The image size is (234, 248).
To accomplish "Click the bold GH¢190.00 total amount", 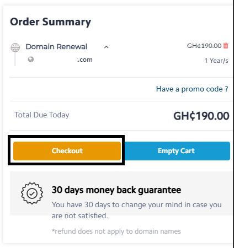I will pyautogui.click(x=201, y=116).
